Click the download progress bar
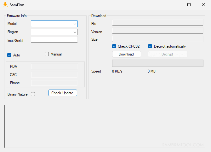The width and height of the screenshot is (211, 152). tap(158, 63)
